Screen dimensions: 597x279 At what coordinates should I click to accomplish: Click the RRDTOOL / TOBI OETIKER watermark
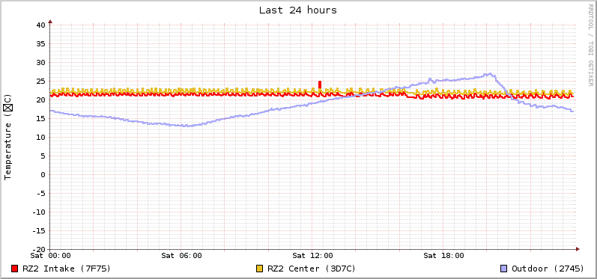coord(590,45)
